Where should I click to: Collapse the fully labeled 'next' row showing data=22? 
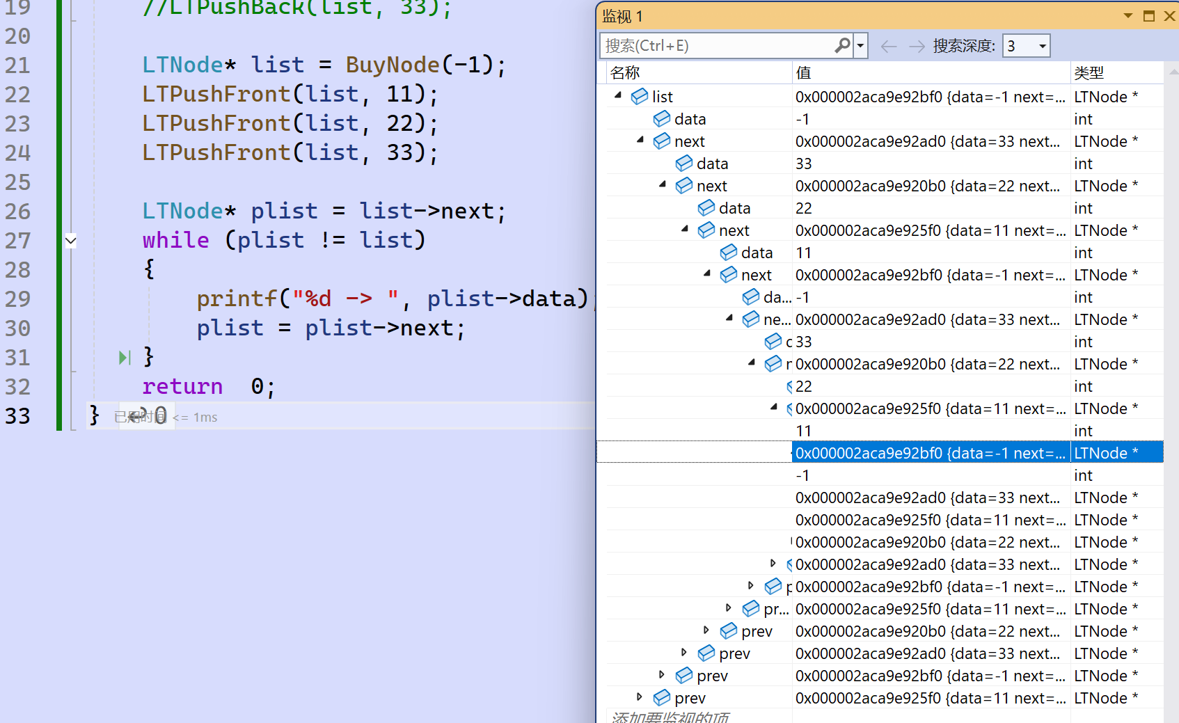click(662, 185)
